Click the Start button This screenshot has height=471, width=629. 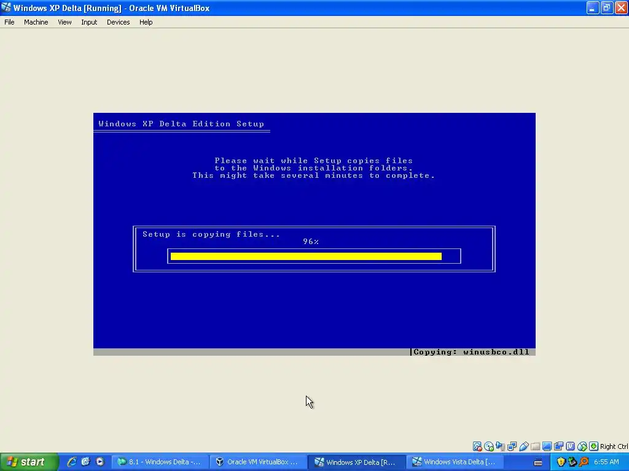[29, 462]
